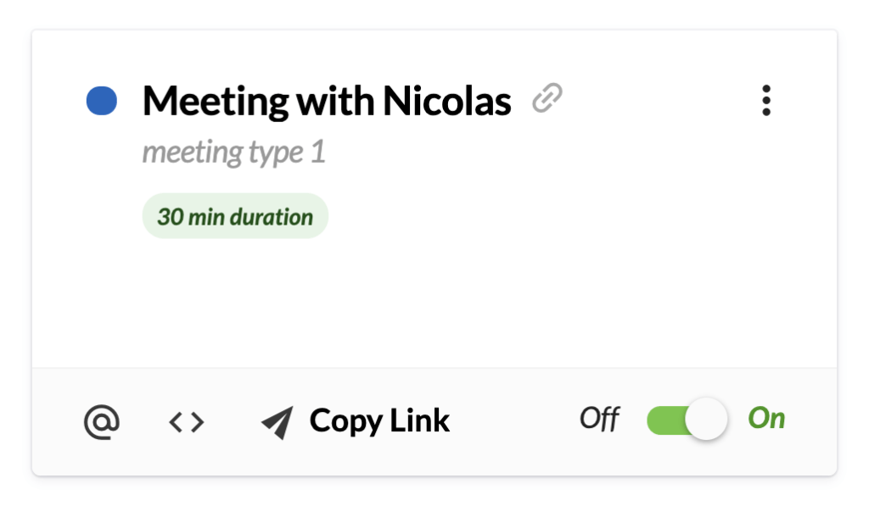This screenshot has width=869, height=506.
Task: Click the blue color dot
Action: 102,101
